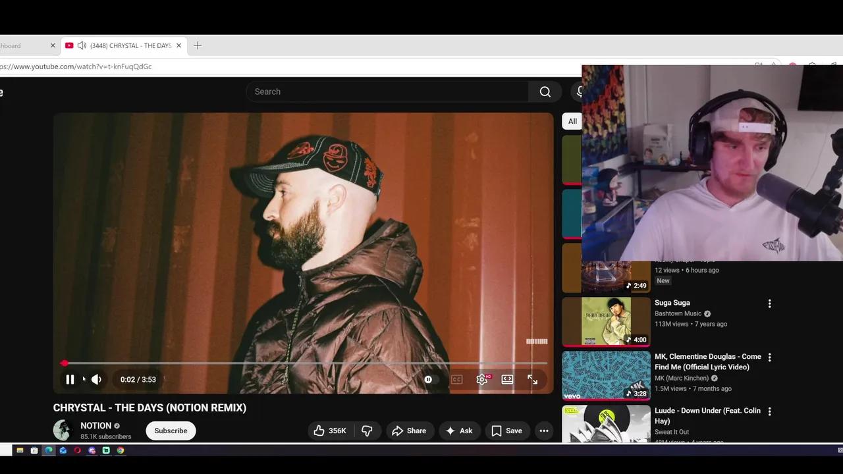Open the green app taskbar icon
The width and height of the screenshot is (843, 474).
106,450
